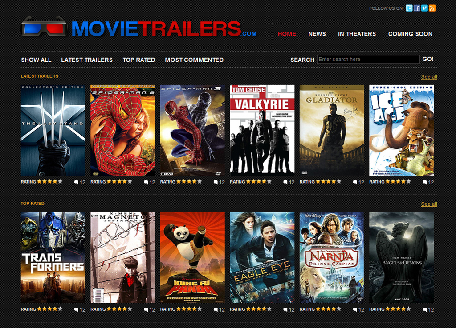
Task: Click comment icon under Spider-Man 3
Action: tap(216, 182)
